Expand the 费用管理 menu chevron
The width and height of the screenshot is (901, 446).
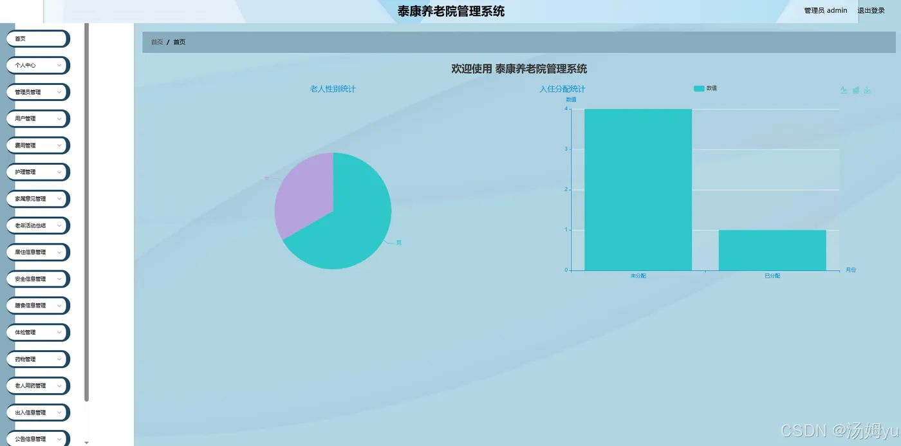pyautogui.click(x=59, y=145)
